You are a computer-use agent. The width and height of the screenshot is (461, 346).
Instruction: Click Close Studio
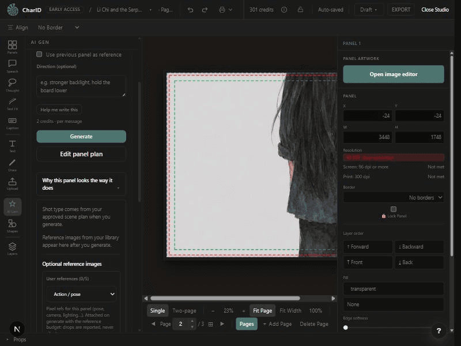(435, 10)
